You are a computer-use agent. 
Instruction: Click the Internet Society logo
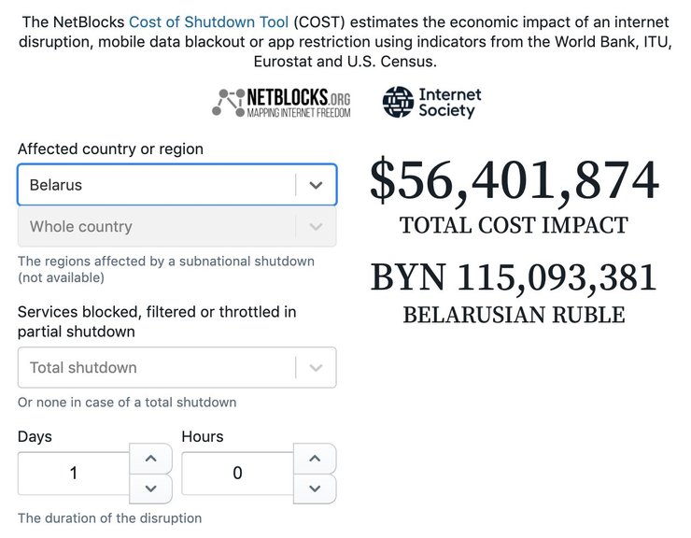[x=431, y=103]
